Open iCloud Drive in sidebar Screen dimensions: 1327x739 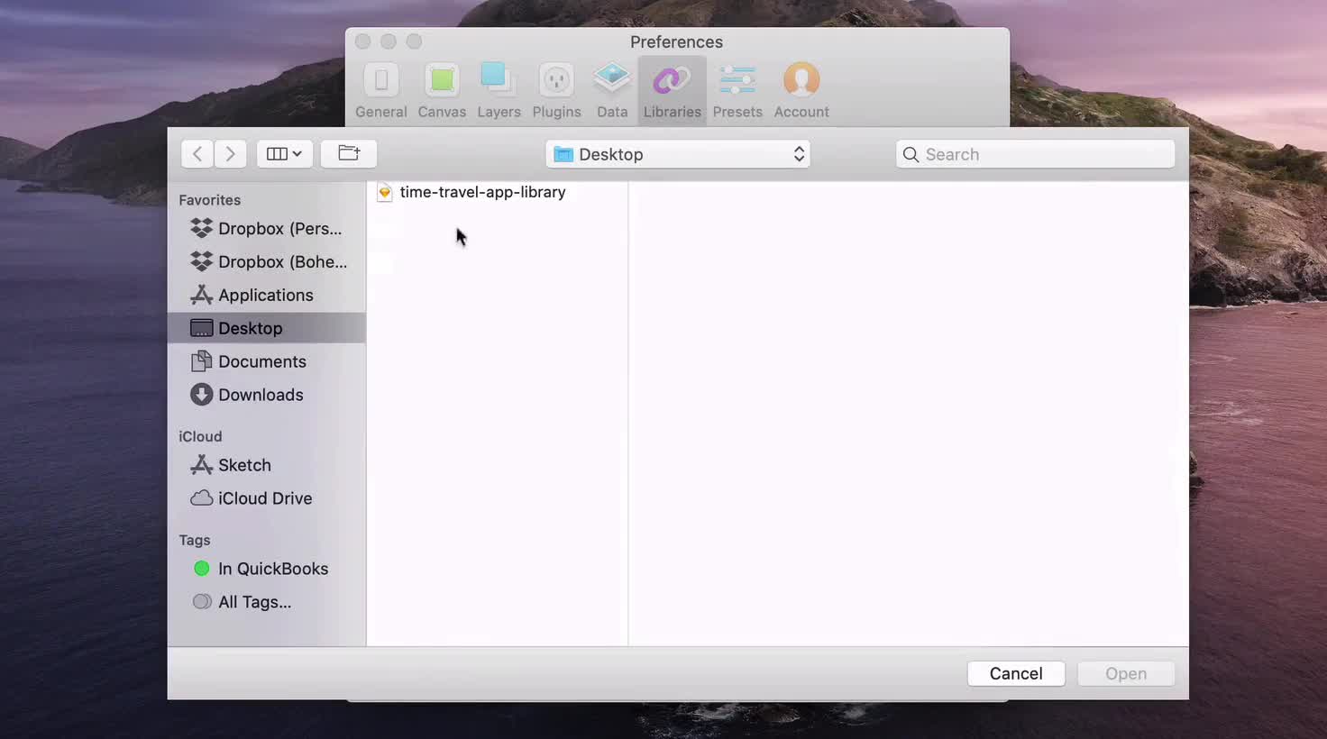[267, 498]
